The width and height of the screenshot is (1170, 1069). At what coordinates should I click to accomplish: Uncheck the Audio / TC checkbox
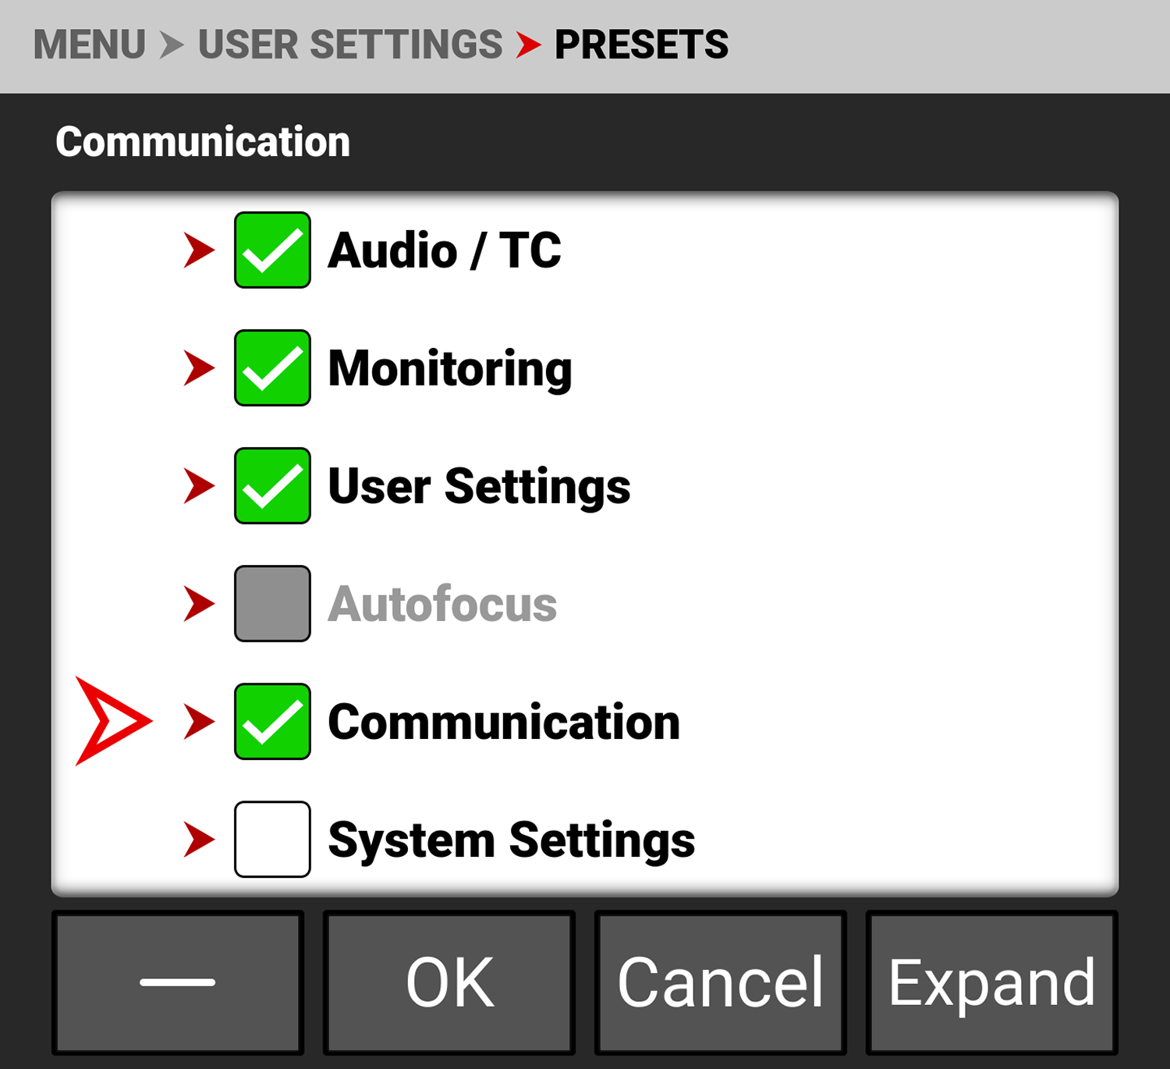click(x=271, y=250)
